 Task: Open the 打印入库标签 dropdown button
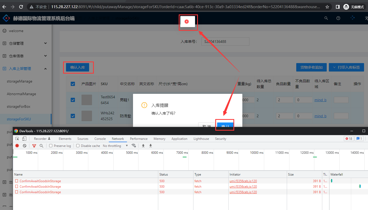pos(346,67)
